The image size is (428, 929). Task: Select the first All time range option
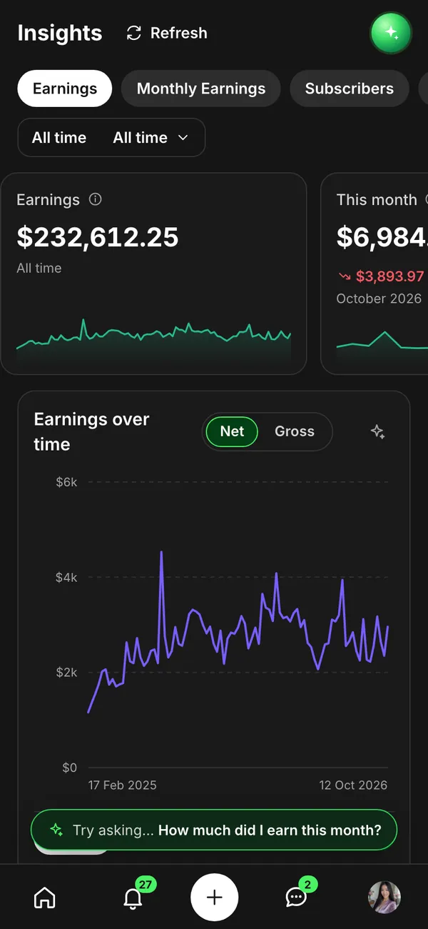(x=59, y=137)
